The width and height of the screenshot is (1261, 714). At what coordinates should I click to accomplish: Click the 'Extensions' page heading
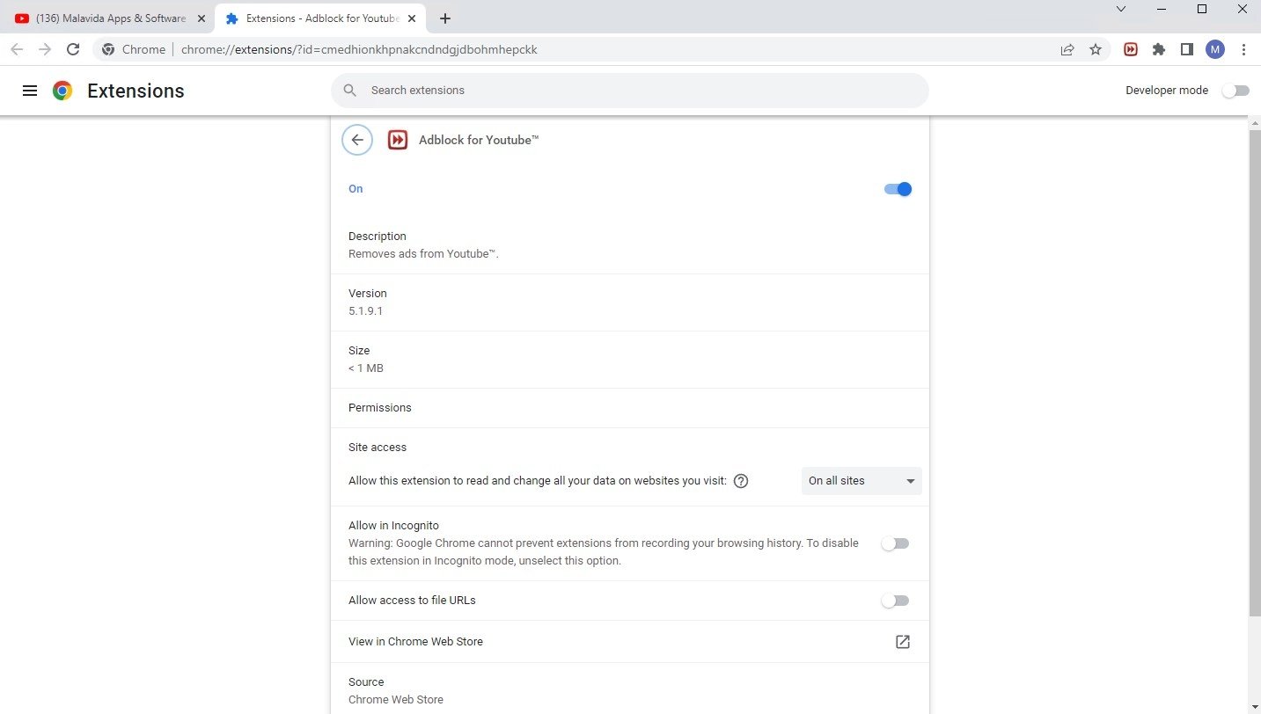136,91
